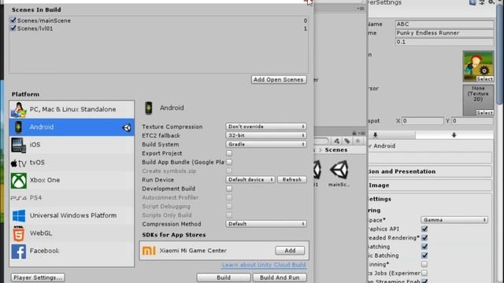Click the None (Texture 2D) cursor slot
The height and width of the screenshot is (283, 504).
pyautogui.click(x=478, y=100)
